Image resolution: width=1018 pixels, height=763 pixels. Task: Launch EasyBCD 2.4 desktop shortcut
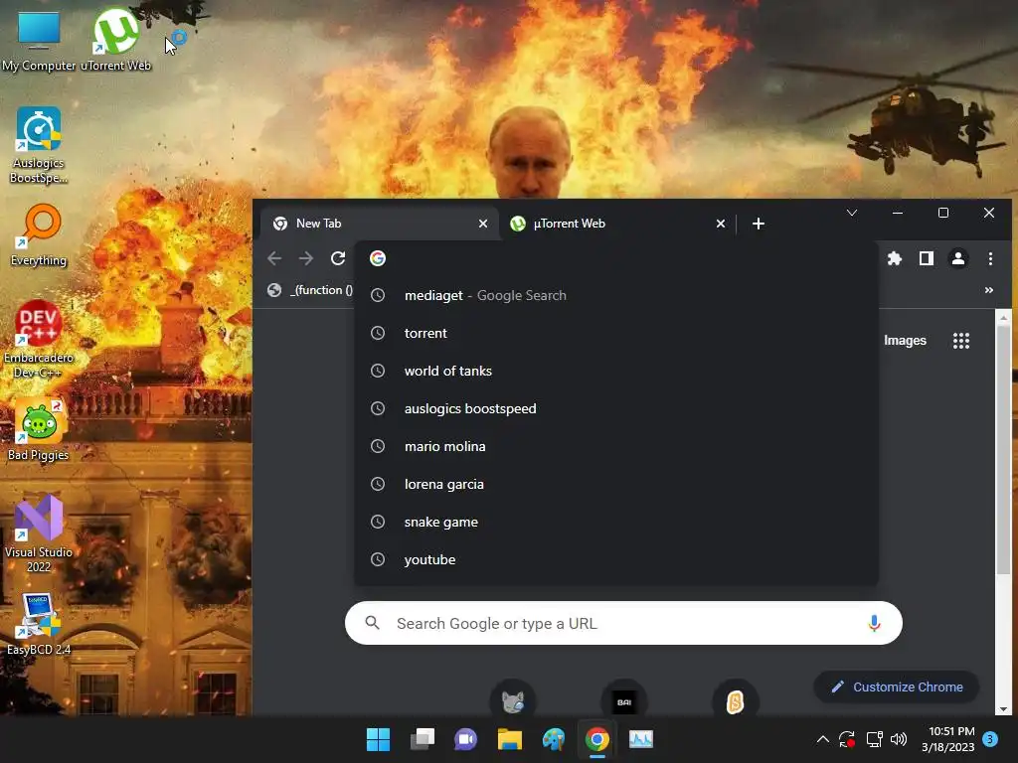pos(39,624)
